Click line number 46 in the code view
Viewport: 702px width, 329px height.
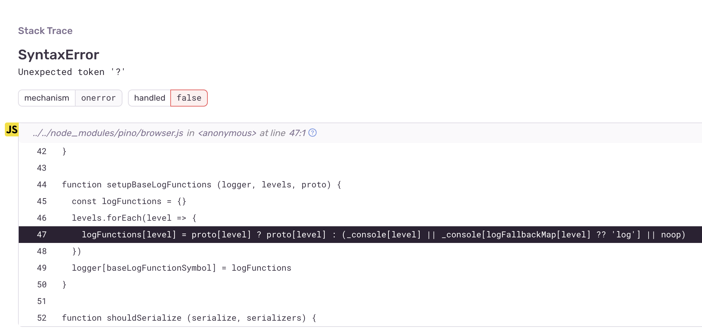click(41, 218)
